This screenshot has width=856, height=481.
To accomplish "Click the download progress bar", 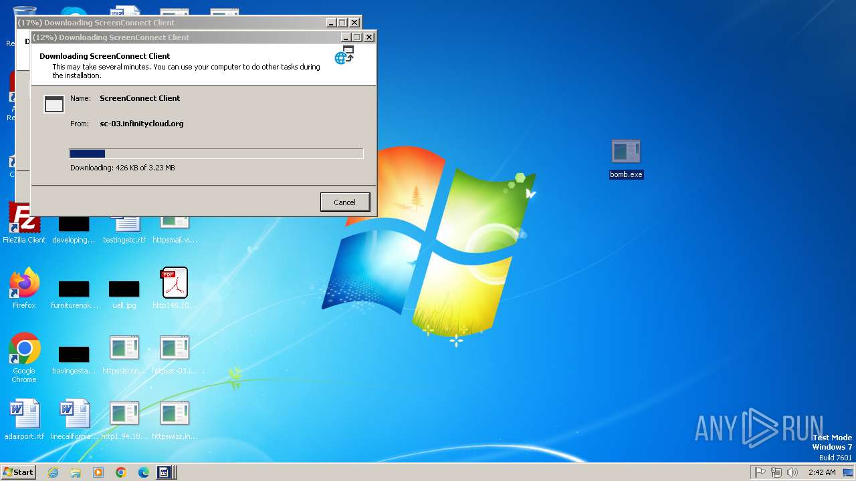I will click(x=216, y=154).
